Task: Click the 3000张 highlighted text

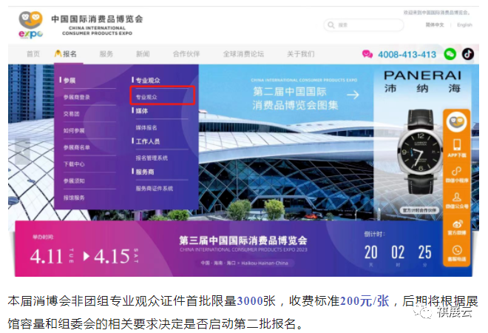Action: click(x=256, y=301)
